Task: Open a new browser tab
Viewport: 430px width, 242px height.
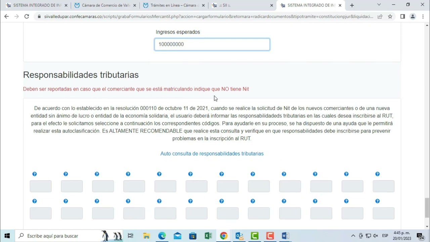Action: [x=352, y=5]
